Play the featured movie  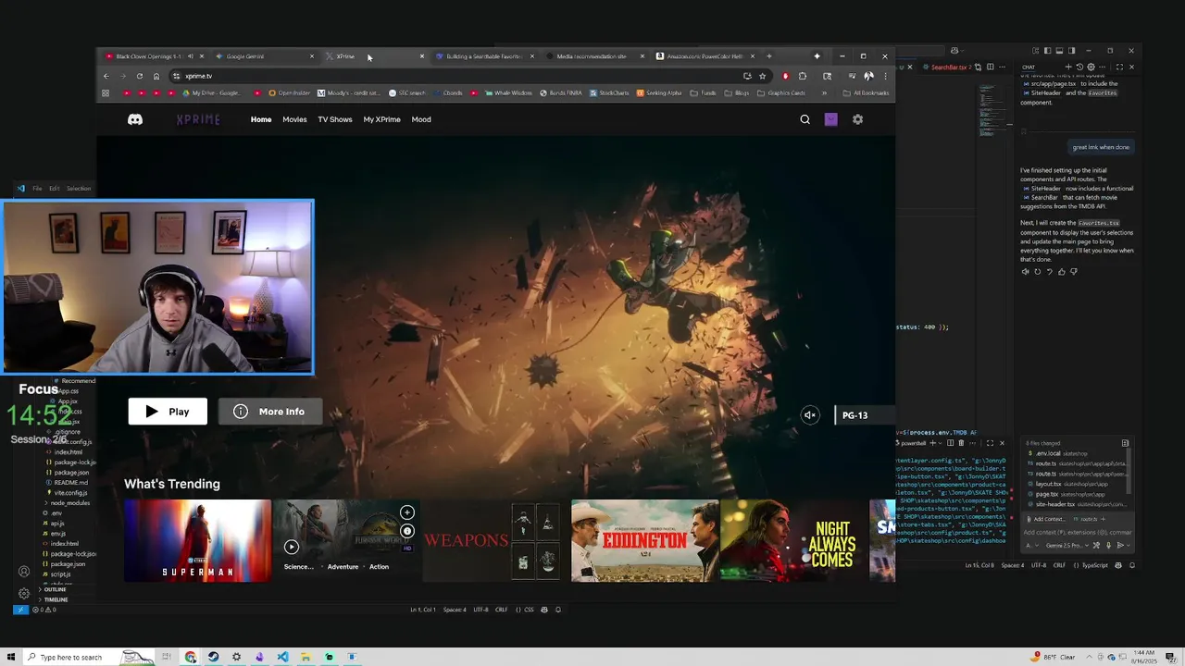coord(168,412)
